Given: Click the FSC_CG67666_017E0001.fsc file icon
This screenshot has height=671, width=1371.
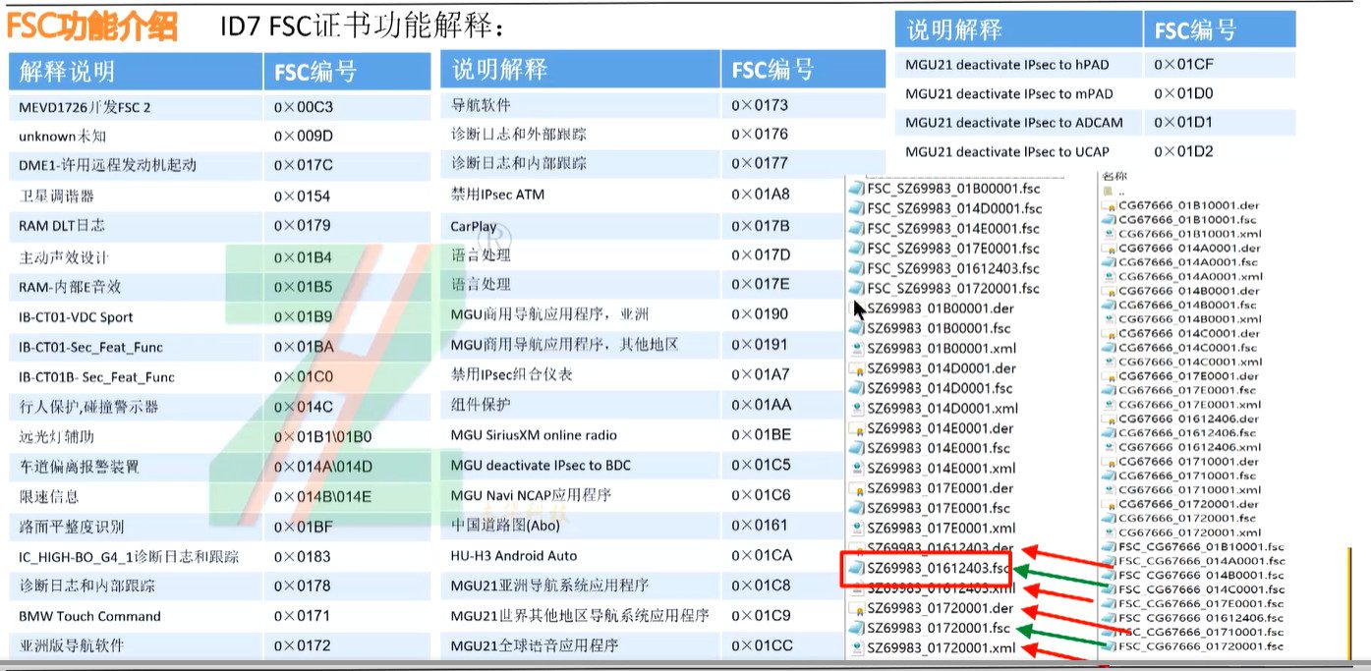Looking at the screenshot, I should [x=1109, y=605].
